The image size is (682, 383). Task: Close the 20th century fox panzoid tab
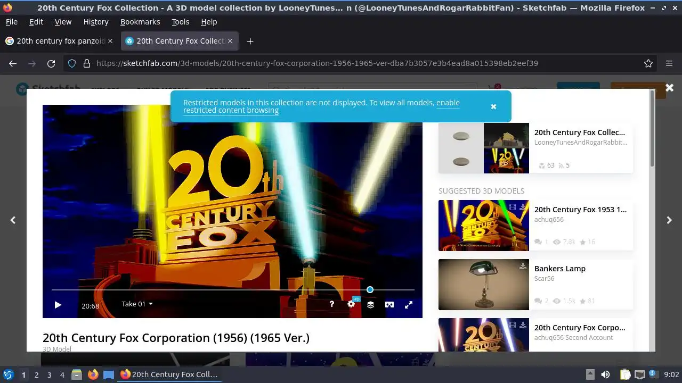110,41
